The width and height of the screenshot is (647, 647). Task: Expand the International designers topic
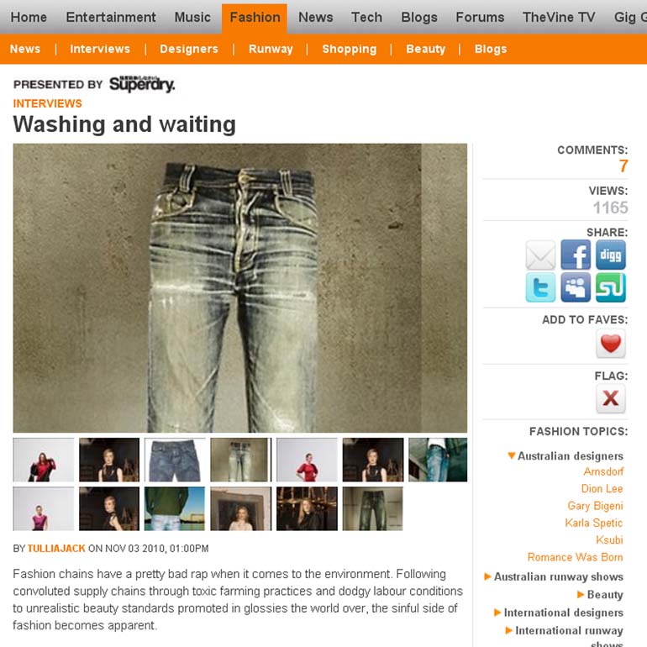click(559, 613)
